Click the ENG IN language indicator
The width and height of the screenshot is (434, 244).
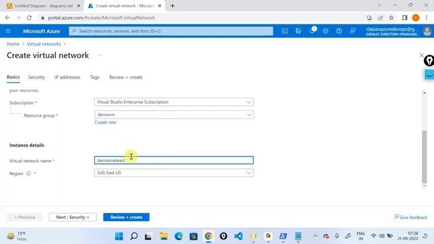[360, 237]
